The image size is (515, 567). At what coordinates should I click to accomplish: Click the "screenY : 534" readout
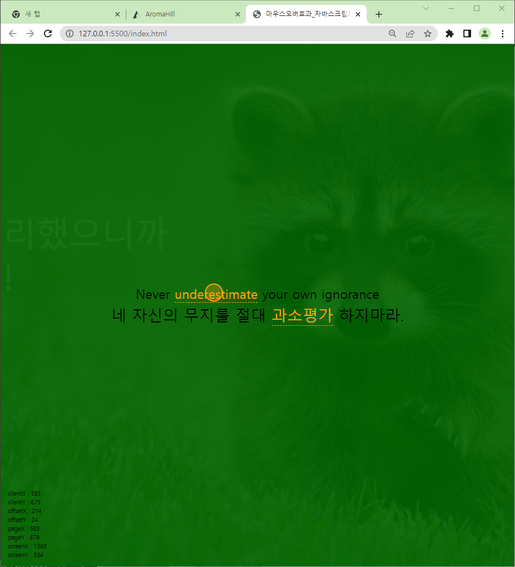[x=25, y=555]
